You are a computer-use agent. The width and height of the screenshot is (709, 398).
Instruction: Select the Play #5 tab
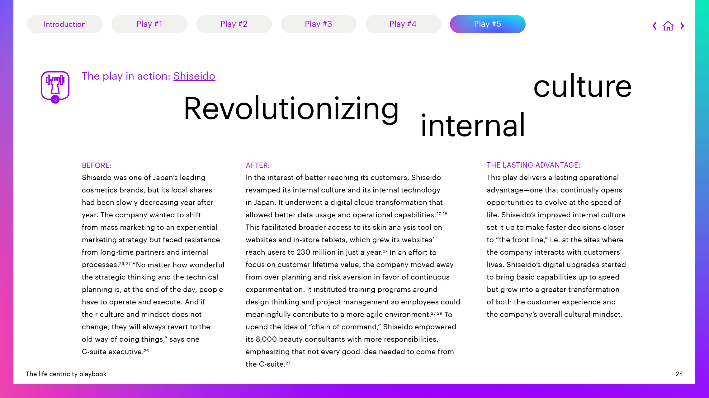pos(487,24)
